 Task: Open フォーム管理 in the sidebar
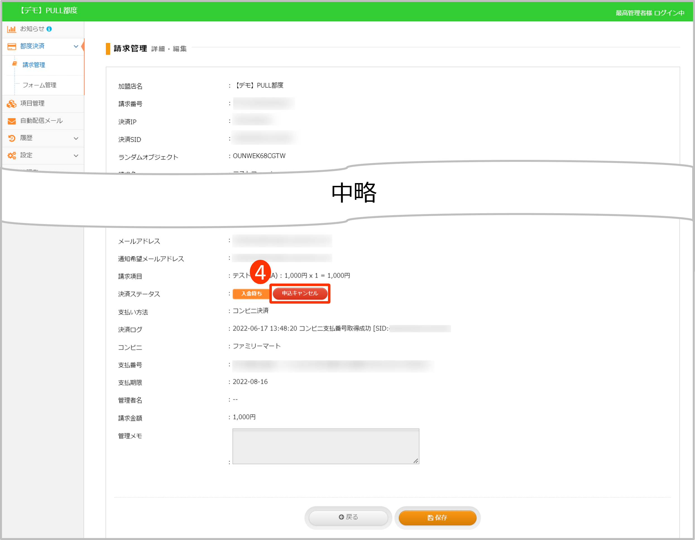pos(39,85)
